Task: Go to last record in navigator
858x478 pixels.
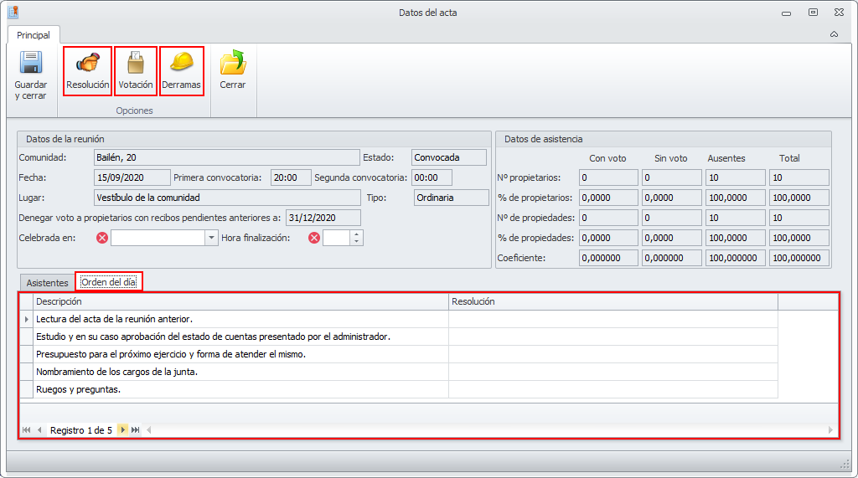Action: [x=135, y=430]
